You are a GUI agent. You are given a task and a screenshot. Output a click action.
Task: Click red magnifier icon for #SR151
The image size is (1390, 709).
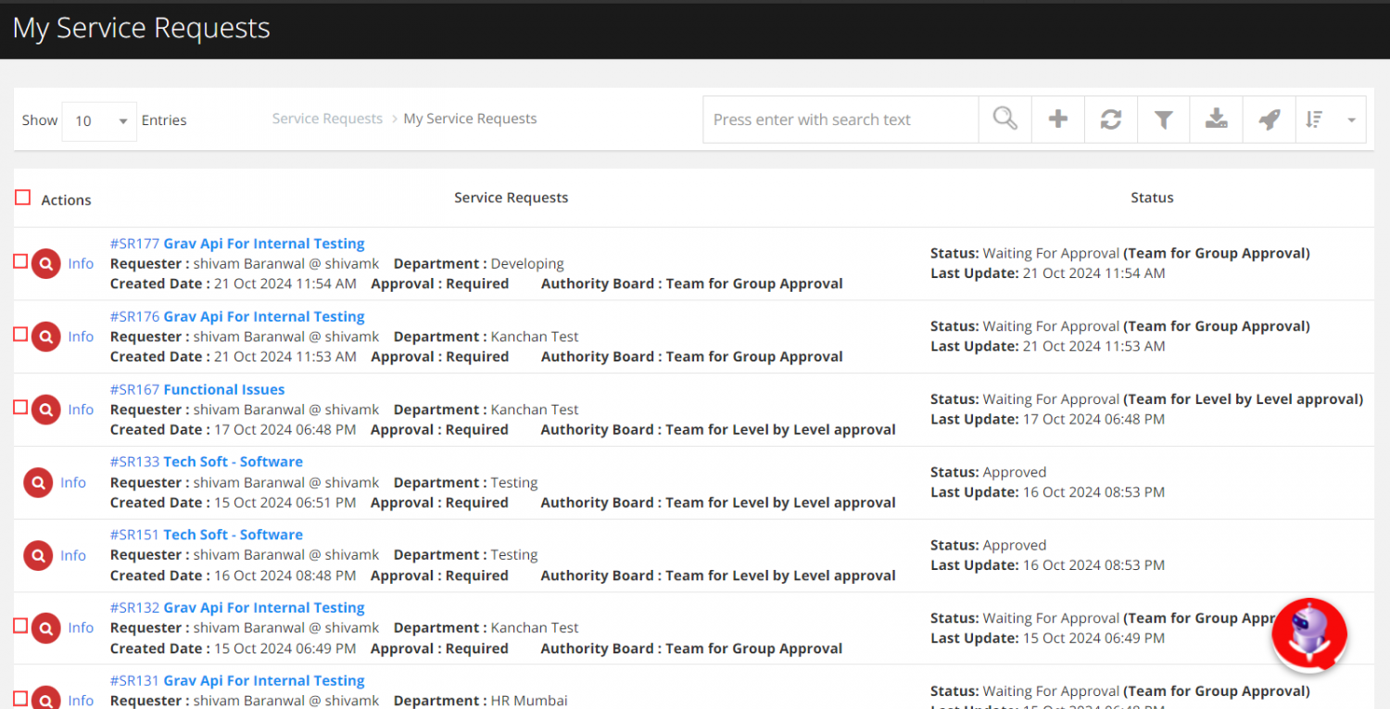38,556
